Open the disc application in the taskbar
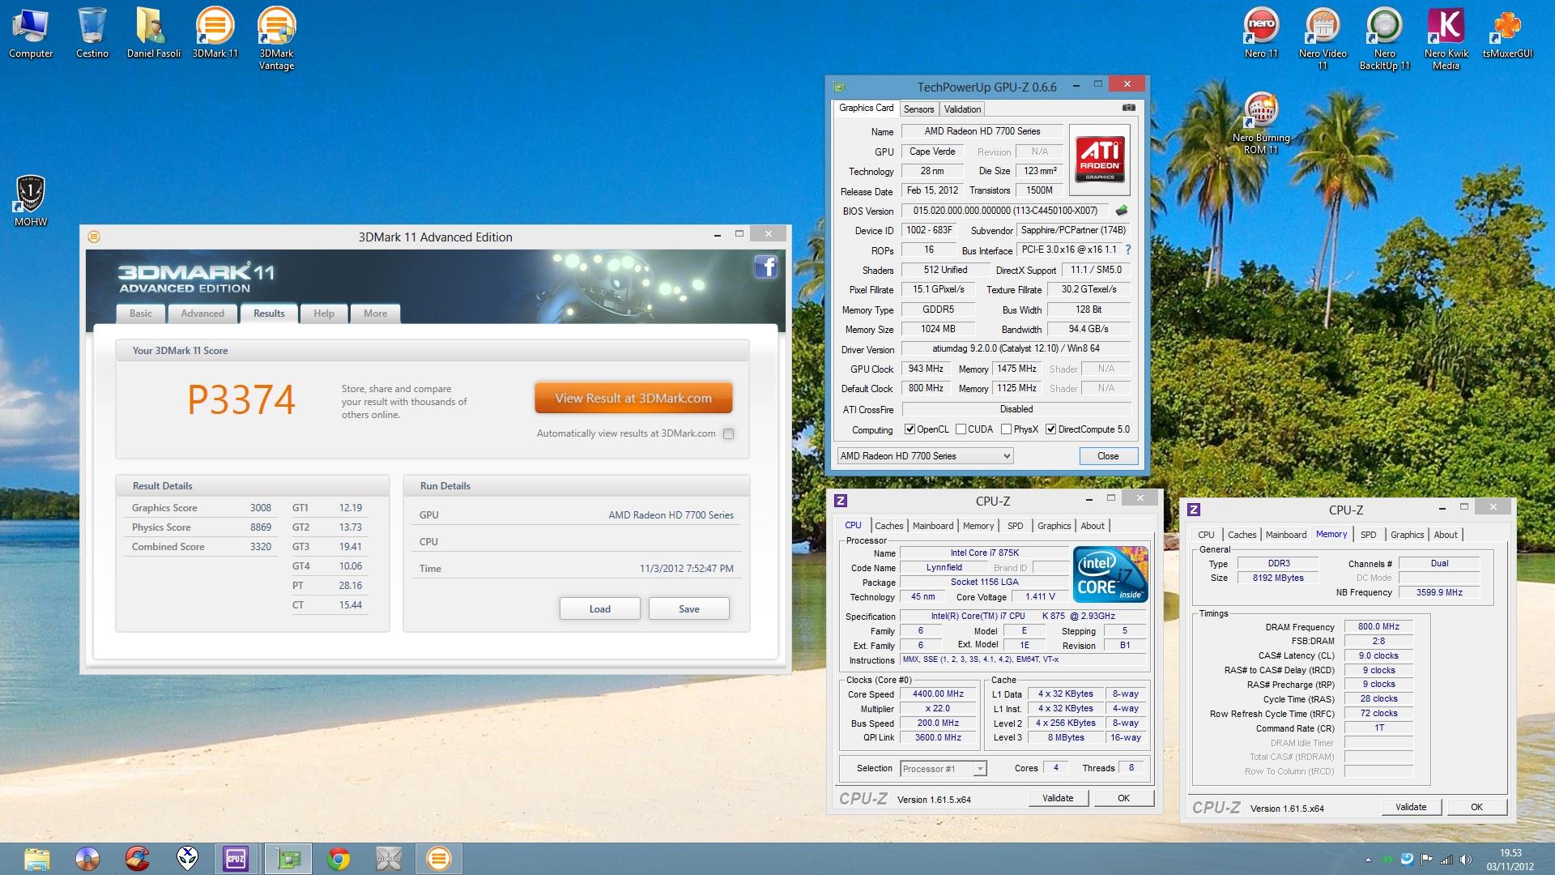1555x875 pixels. (87, 859)
